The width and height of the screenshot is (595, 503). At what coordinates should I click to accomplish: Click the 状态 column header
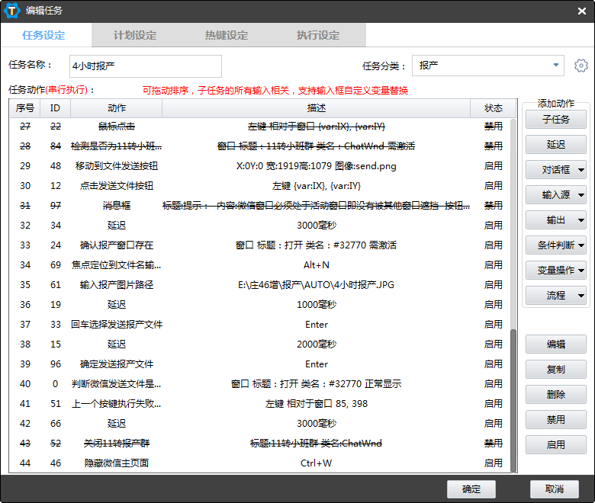[x=494, y=108]
